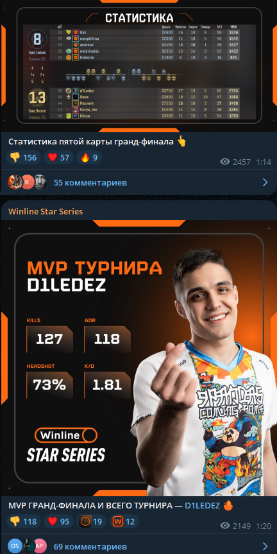
Task: Click the D1LEDEZ highlighted link in caption
Action: (202, 506)
